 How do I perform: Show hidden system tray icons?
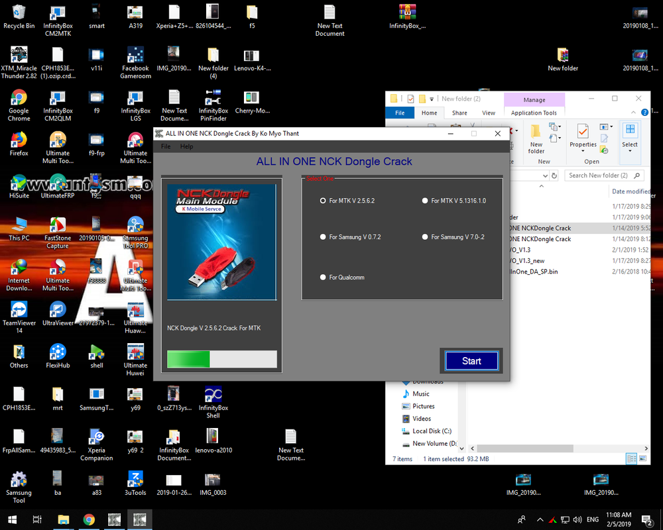coord(540,519)
